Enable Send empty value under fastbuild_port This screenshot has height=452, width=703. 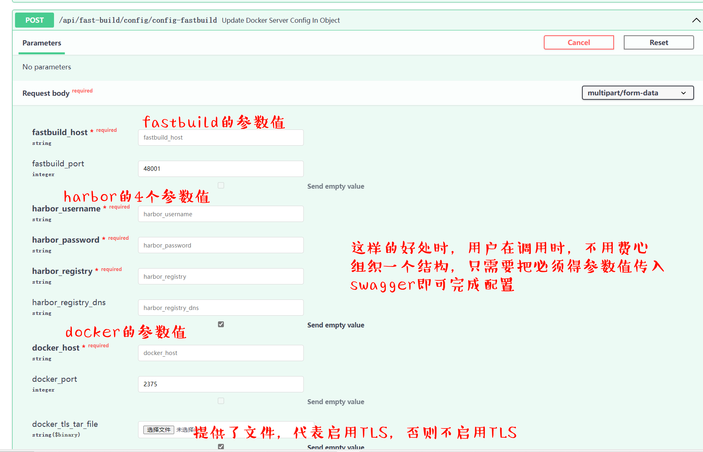click(221, 185)
